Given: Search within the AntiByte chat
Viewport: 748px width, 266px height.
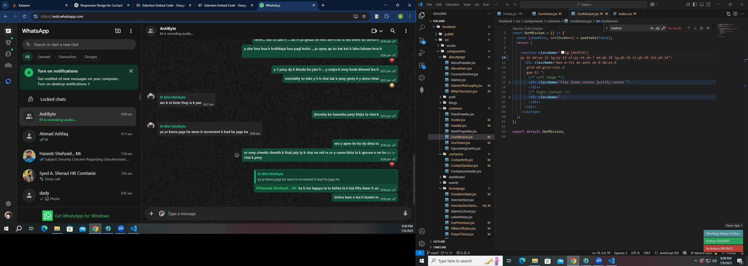Looking at the screenshot, I should pyautogui.click(x=393, y=31).
